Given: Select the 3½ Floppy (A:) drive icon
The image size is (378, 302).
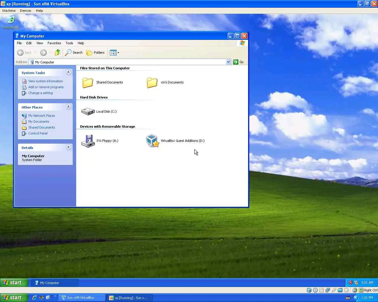Looking at the screenshot, I should click(88, 141).
